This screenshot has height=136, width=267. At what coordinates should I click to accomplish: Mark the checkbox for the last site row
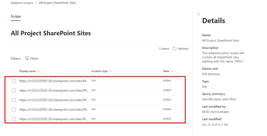(14, 119)
